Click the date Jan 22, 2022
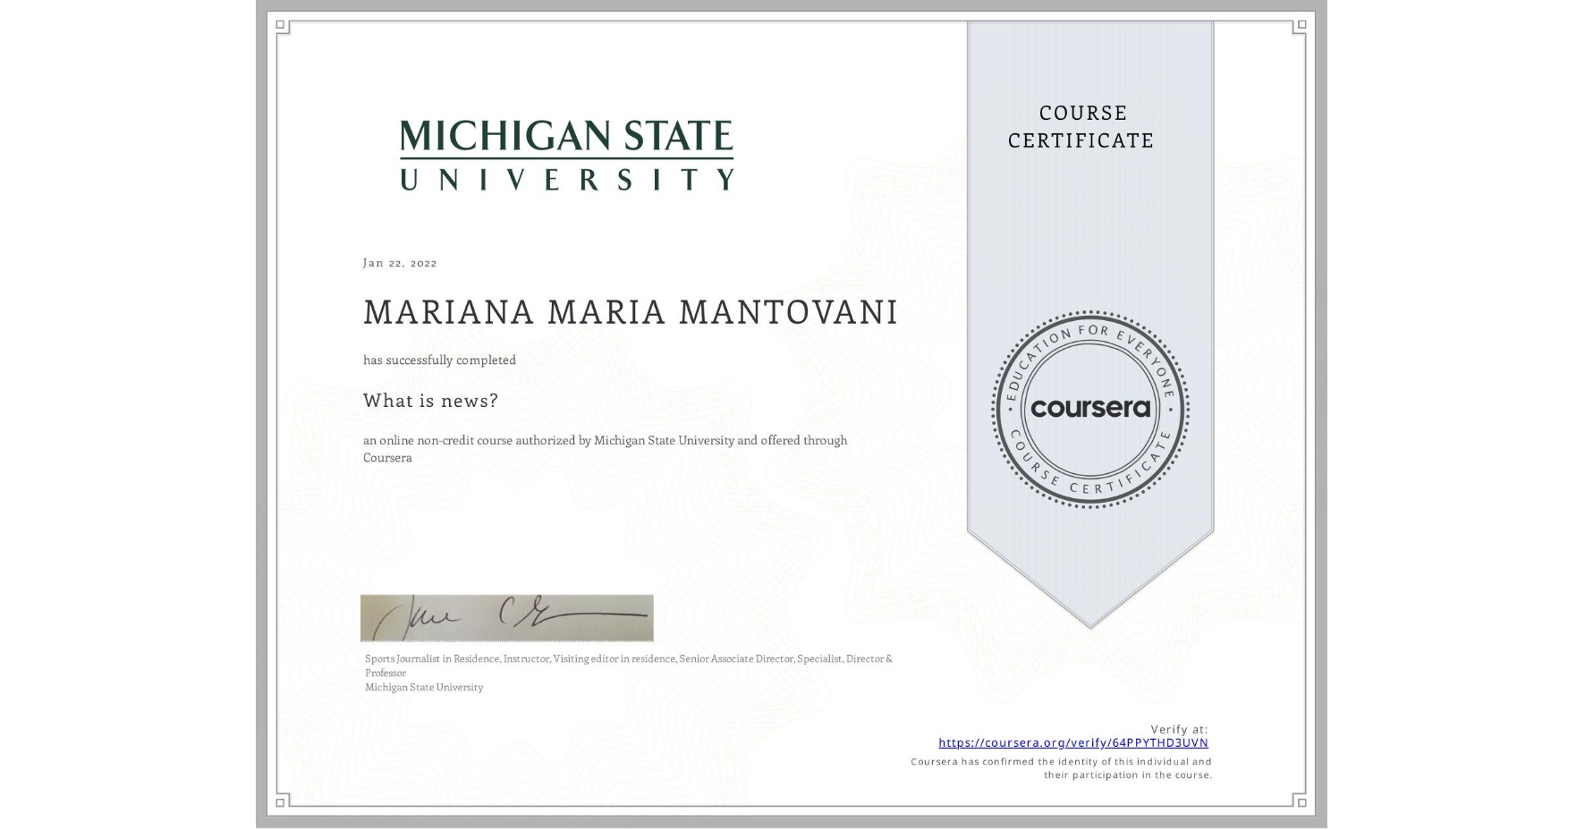Viewport: 1585px width, 830px height. click(400, 262)
